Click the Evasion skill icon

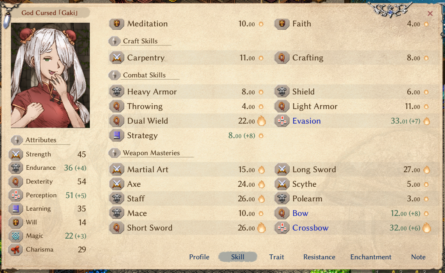pos(282,121)
